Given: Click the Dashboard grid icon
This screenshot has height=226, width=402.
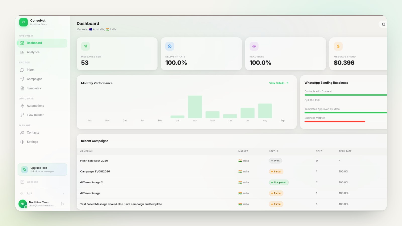Looking at the screenshot, I should pos(22,43).
